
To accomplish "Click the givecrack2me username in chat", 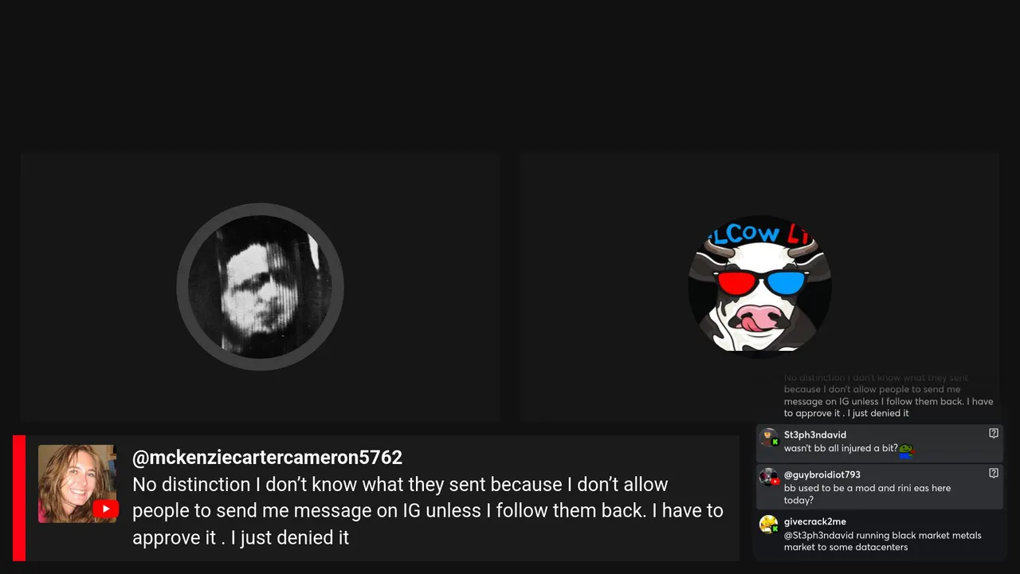I will [815, 521].
